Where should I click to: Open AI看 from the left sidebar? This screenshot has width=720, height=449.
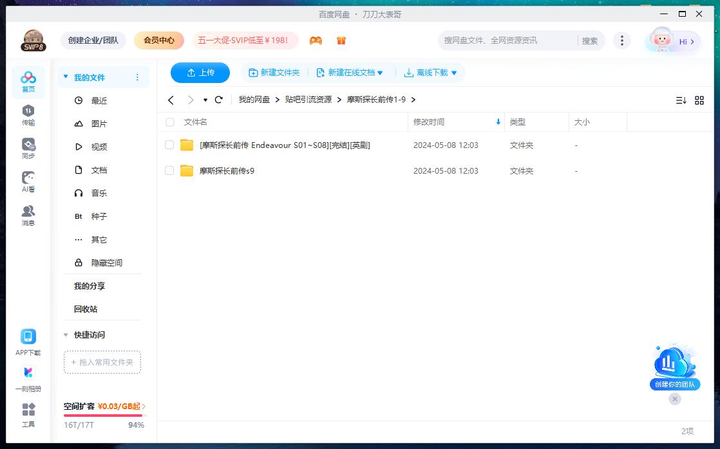click(28, 181)
